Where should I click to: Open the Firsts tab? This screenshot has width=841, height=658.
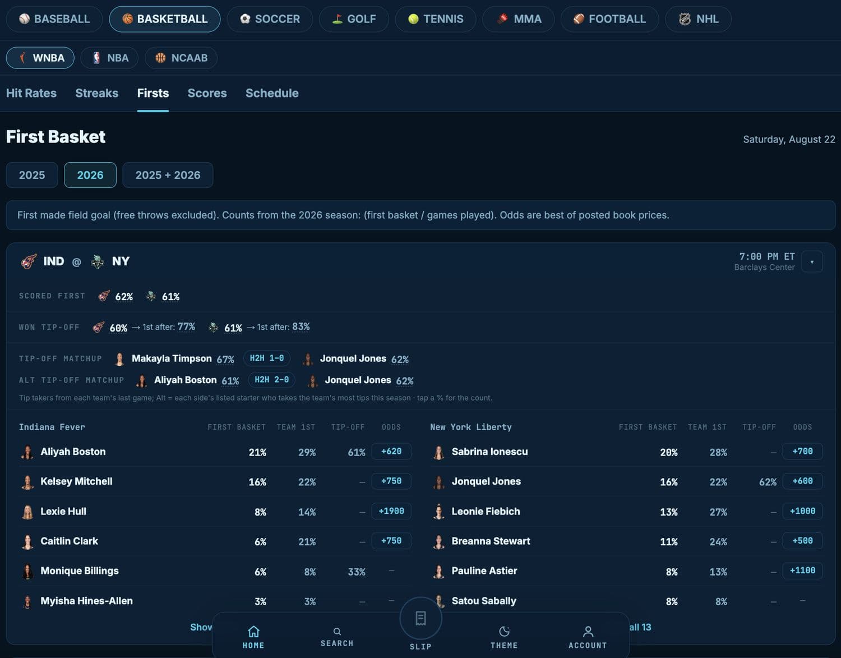pos(153,93)
